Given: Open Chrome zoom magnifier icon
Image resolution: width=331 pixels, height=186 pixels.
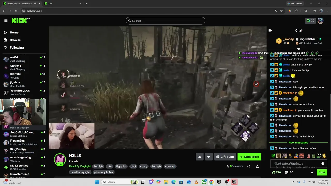Looking at the screenshot, I should point(276,11).
